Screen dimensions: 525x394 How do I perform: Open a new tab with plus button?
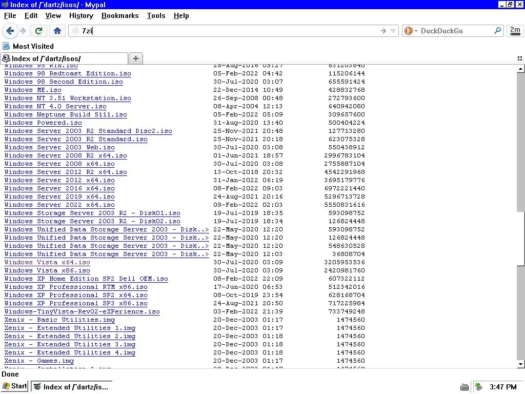coord(135,58)
